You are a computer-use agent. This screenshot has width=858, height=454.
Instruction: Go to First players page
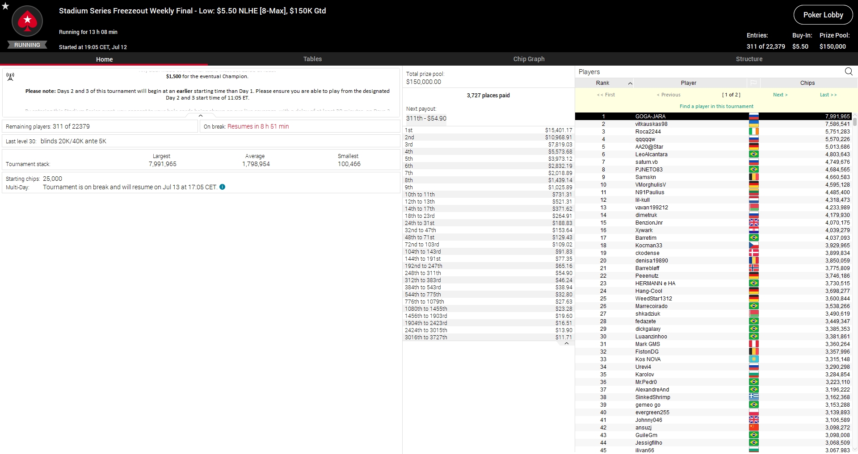606,95
